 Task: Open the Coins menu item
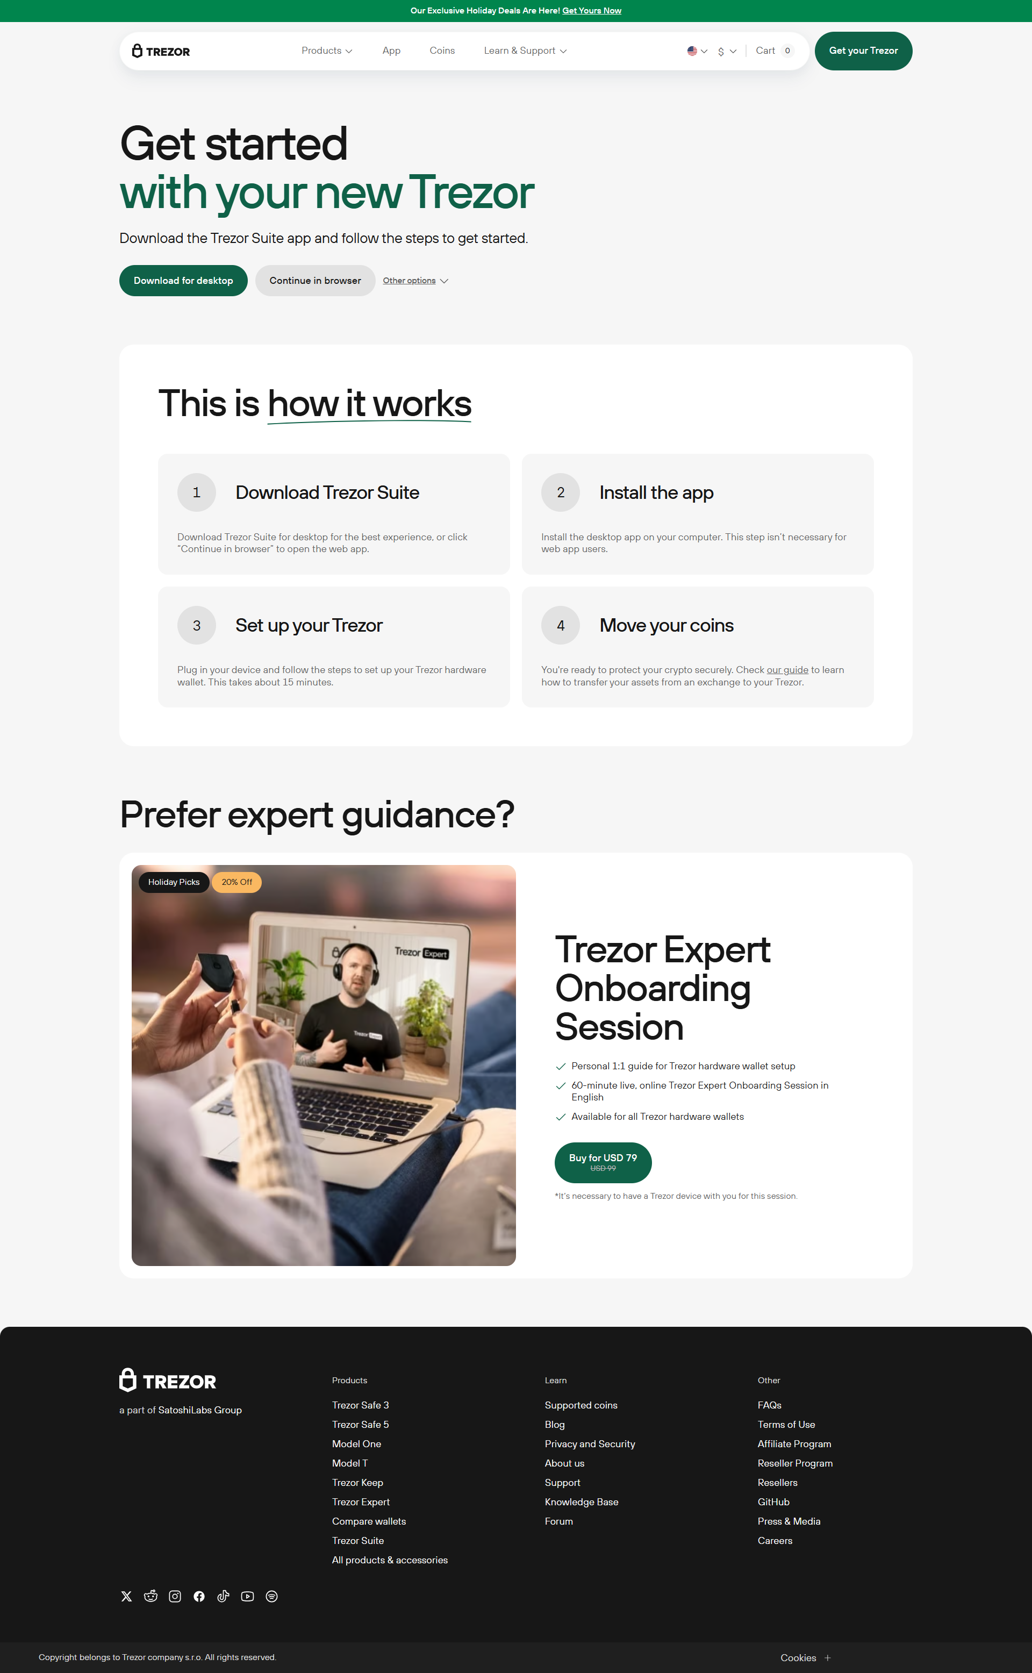(x=442, y=50)
